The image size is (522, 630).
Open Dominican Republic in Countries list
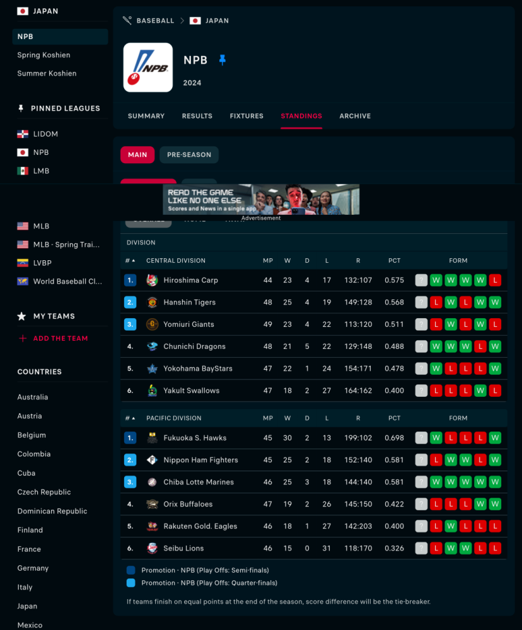pyautogui.click(x=52, y=511)
